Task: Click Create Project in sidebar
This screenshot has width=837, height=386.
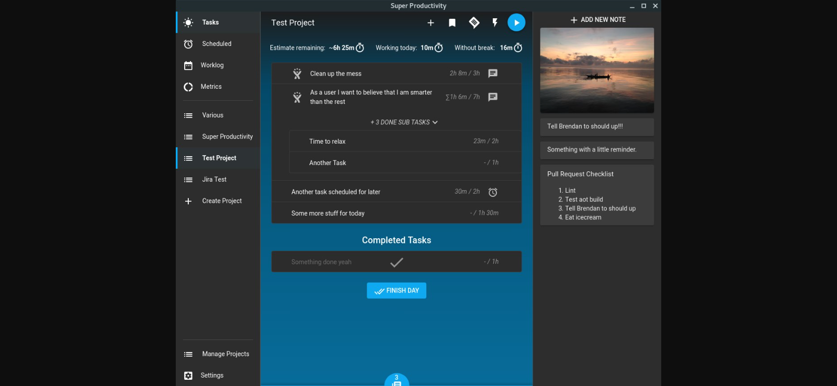Action: click(222, 201)
